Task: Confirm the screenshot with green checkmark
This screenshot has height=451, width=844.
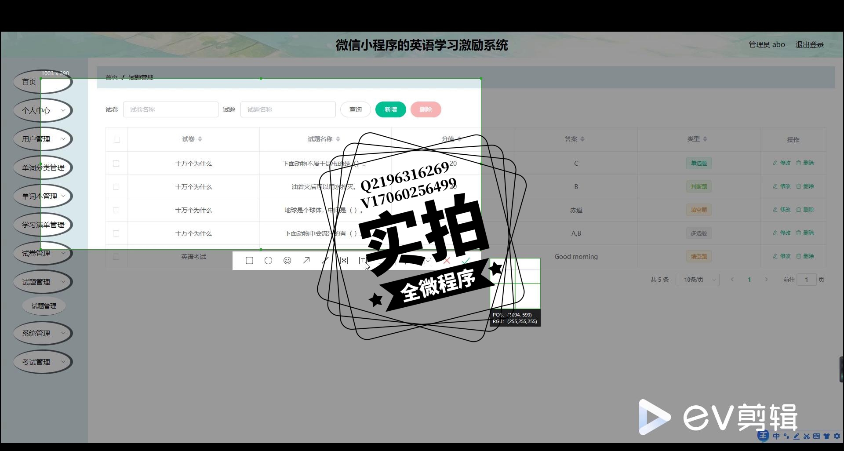Action: [466, 261]
